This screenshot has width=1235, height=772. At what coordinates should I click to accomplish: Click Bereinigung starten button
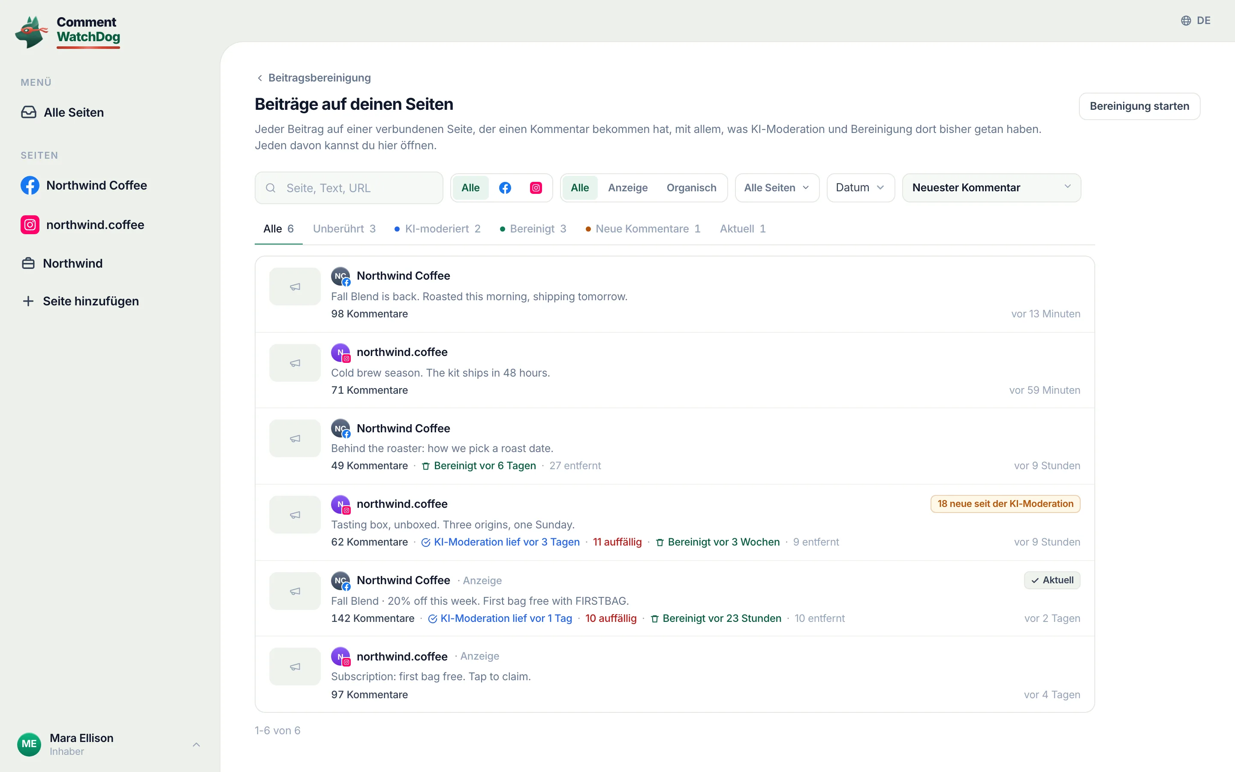point(1139,106)
